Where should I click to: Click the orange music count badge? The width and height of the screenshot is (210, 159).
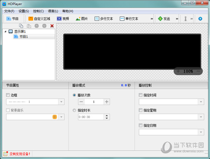pyautogui.click(x=55, y=117)
